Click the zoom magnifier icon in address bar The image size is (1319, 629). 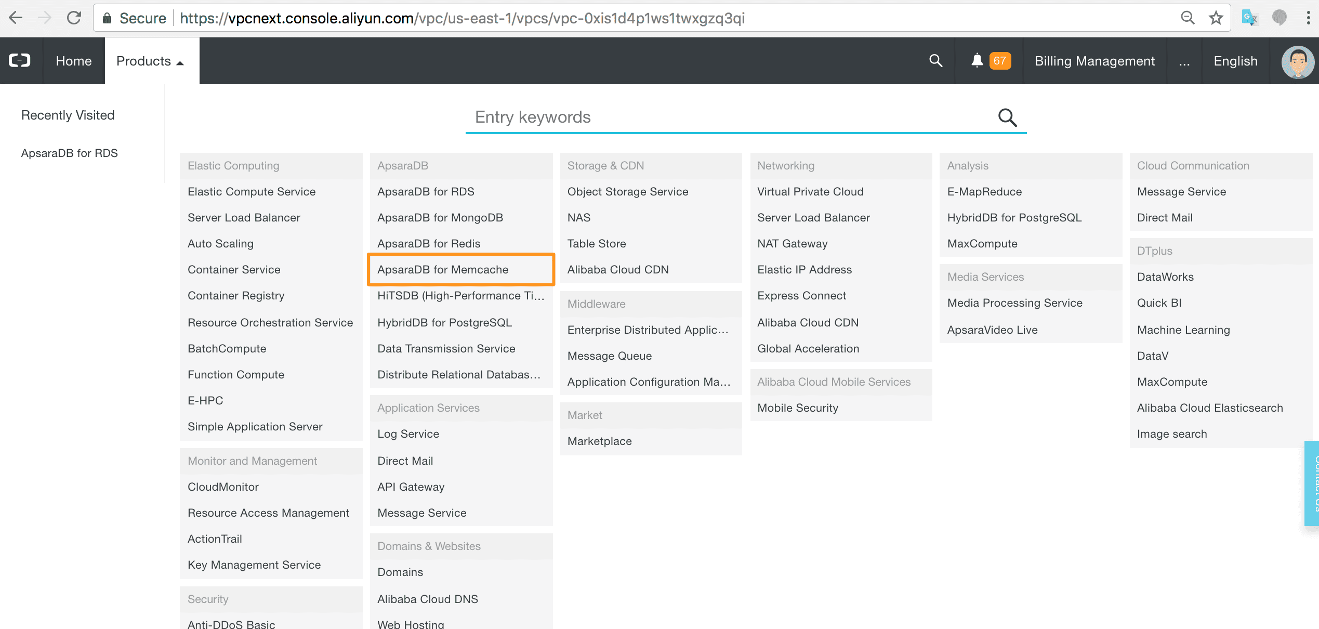pyautogui.click(x=1188, y=18)
